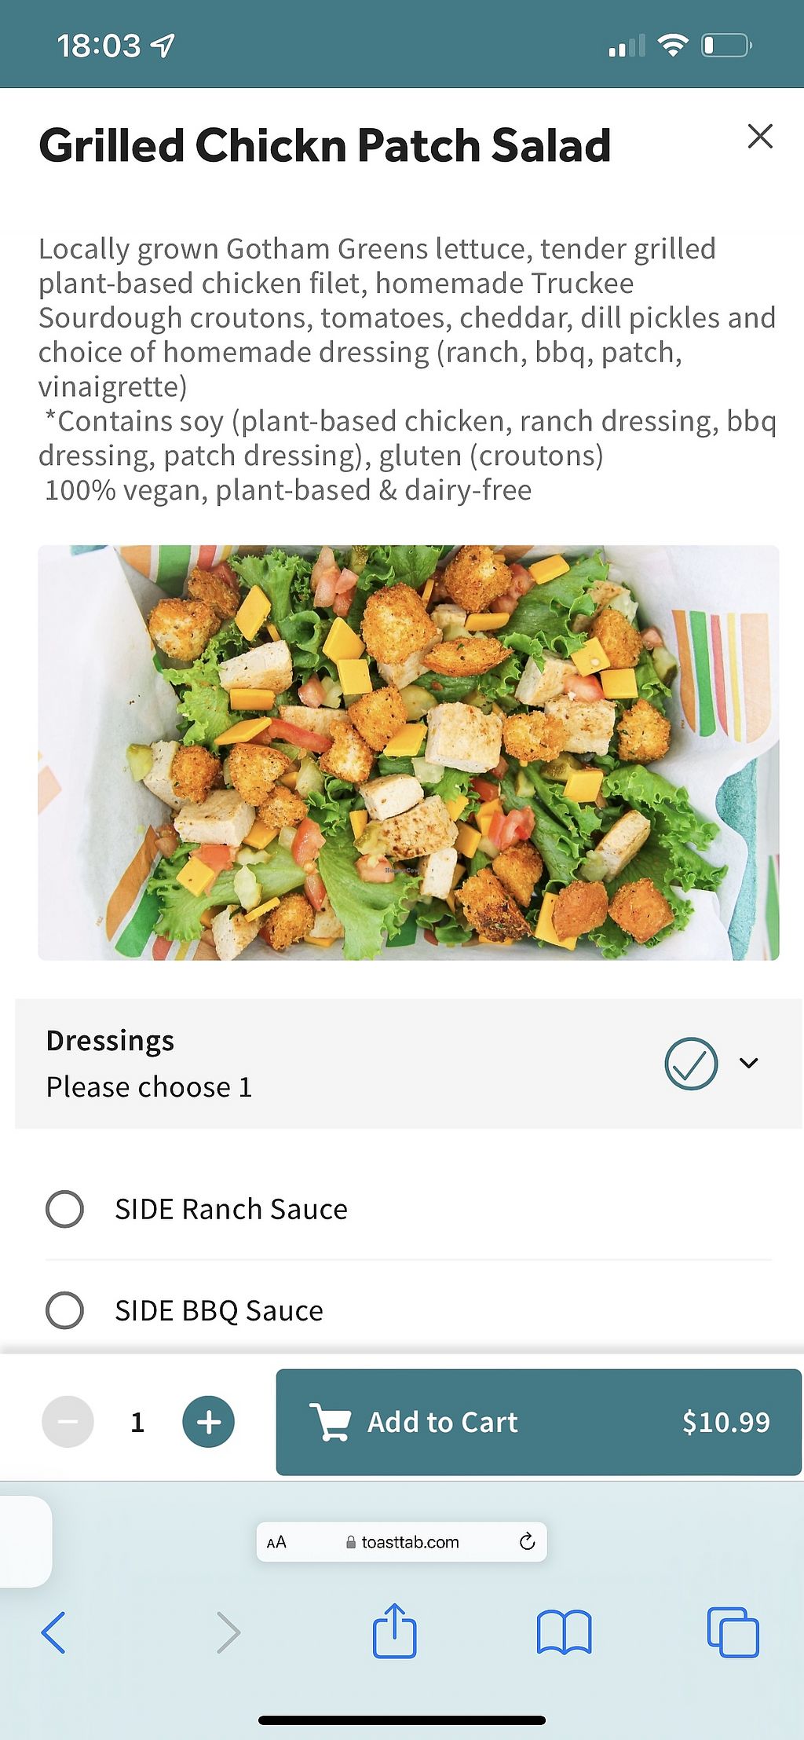This screenshot has width=804, height=1740.
Task: Tap the toasttab.com address bar
Action: pos(408,1542)
